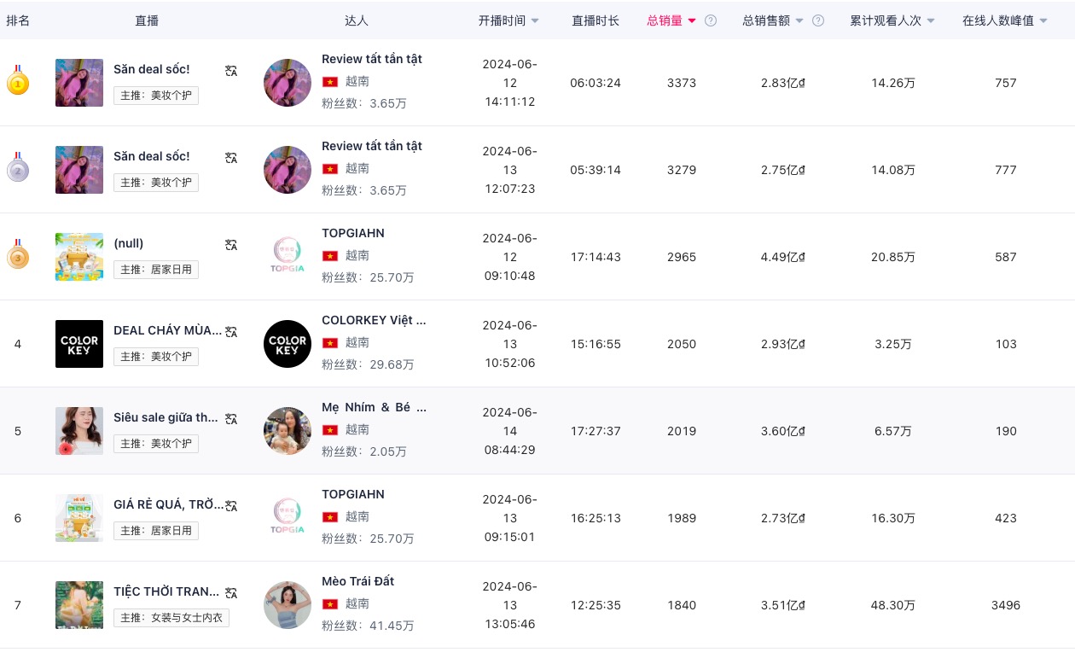
Task: Open the TIỆC THỜI TRAN livestream thumbnail
Action: 79,605
